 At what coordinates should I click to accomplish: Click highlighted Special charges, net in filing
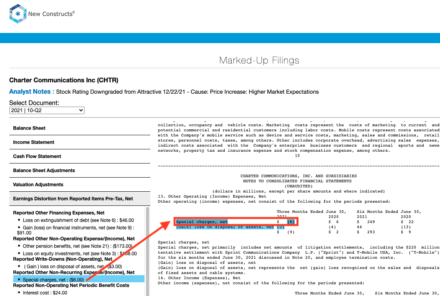[202, 222]
